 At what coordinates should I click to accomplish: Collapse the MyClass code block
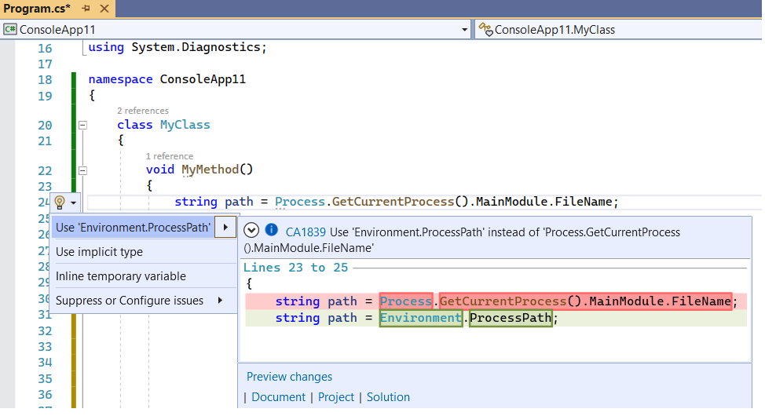(82, 125)
